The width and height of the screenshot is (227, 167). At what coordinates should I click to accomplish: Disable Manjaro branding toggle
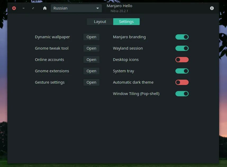coord(182,37)
